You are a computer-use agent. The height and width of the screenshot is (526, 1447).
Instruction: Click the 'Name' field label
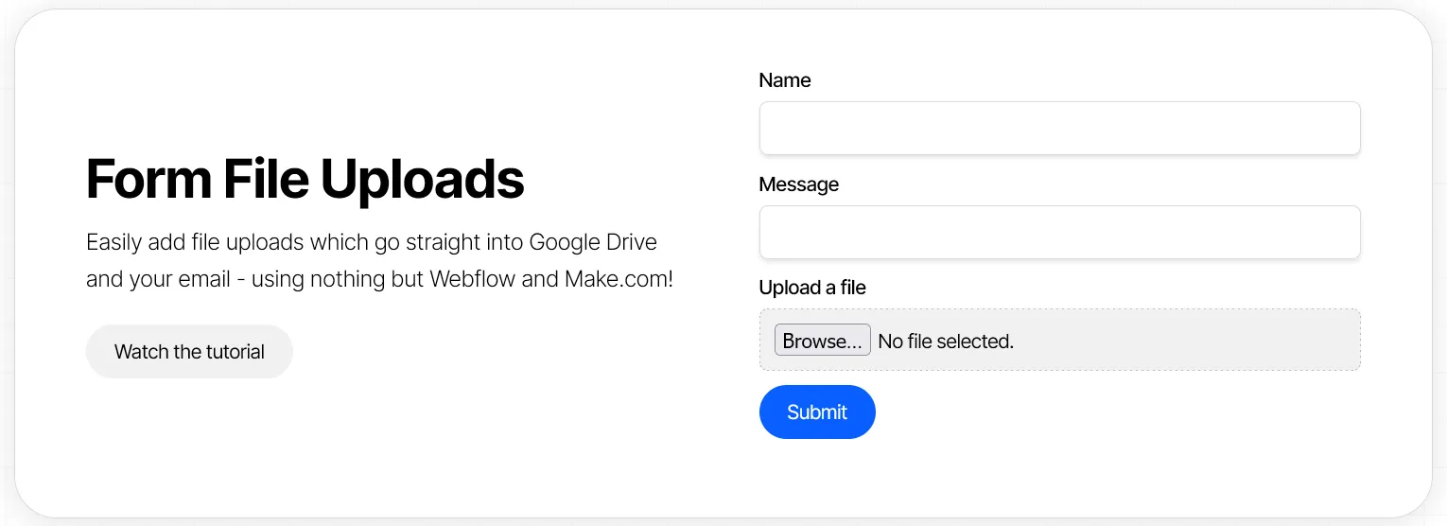pos(785,80)
